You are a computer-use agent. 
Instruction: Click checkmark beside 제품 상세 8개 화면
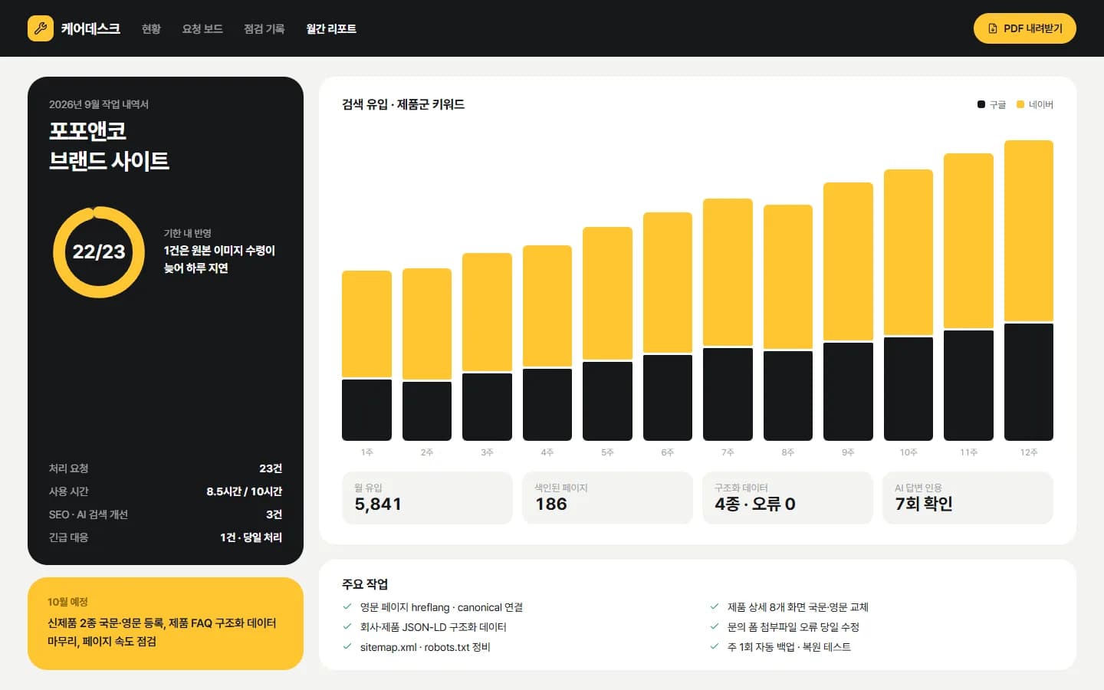(x=715, y=606)
